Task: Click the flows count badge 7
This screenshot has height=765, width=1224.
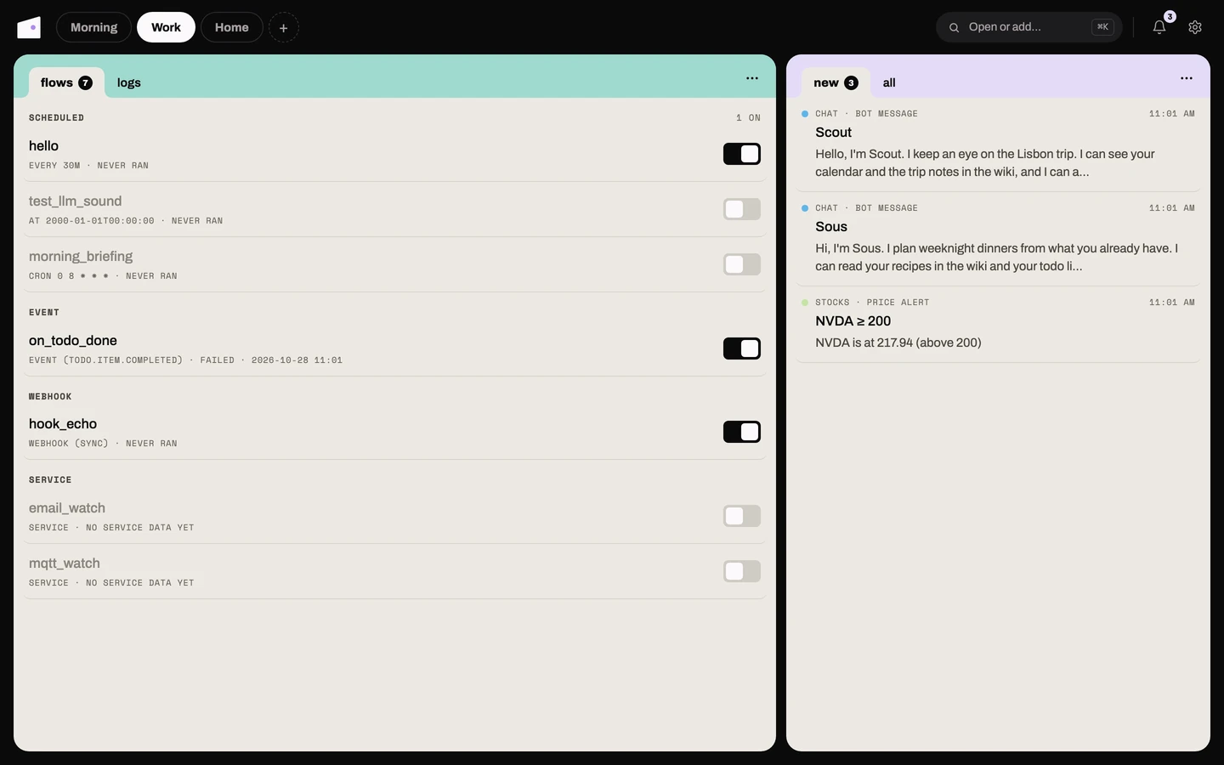Action: pos(85,82)
